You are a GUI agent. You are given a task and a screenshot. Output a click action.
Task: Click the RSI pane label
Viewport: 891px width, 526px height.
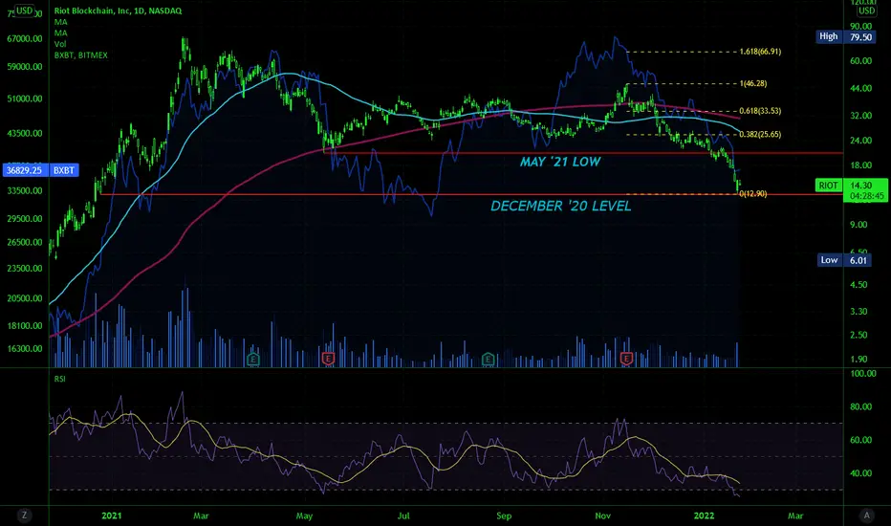(x=59, y=379)
